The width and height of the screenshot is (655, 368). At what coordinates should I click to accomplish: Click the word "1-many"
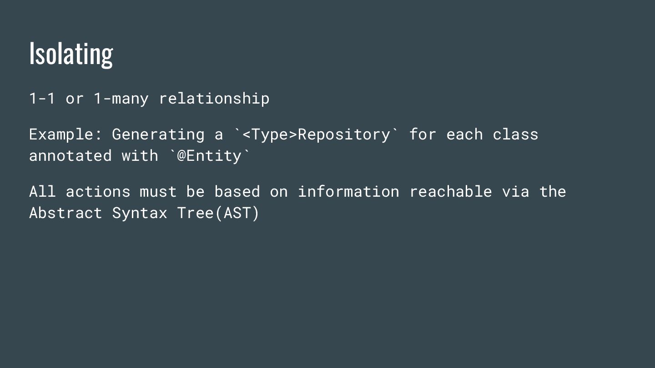tap(121, 99)
